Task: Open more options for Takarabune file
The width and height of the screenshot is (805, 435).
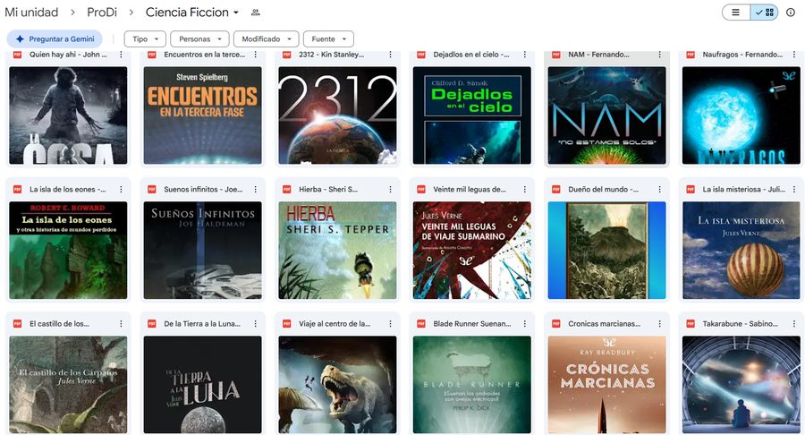Action: tap(794, 324)
